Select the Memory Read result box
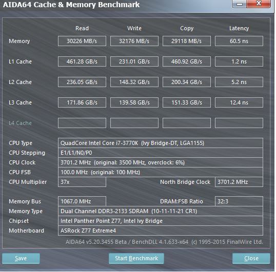Image resolution: width=276 pixels, height=272 pixels. coord(82,41)
